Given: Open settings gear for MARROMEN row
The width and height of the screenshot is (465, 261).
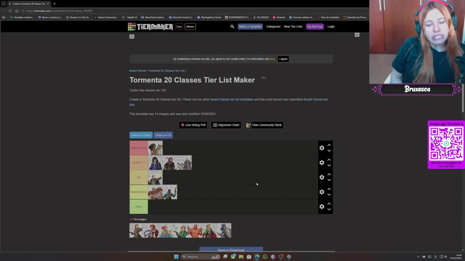Looking at the screenshot, I should [x=322, y=192].
